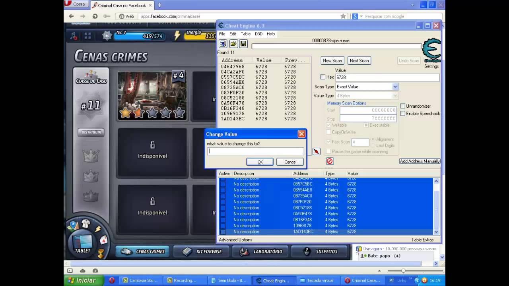Click the yellow energy lightning bolt icon
This screenshot has height=286, width=509.
[x=177, y=36]
